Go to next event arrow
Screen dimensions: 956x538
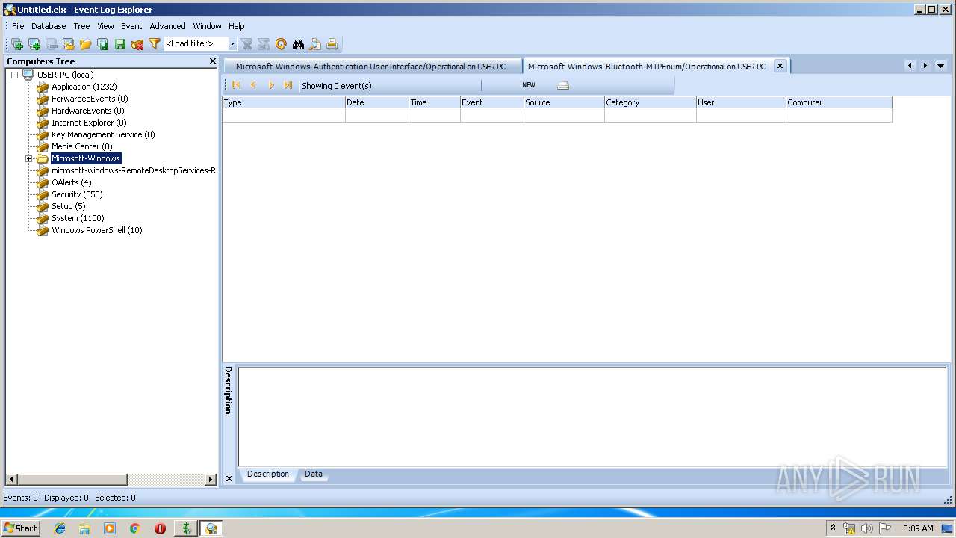pos(271,85)
